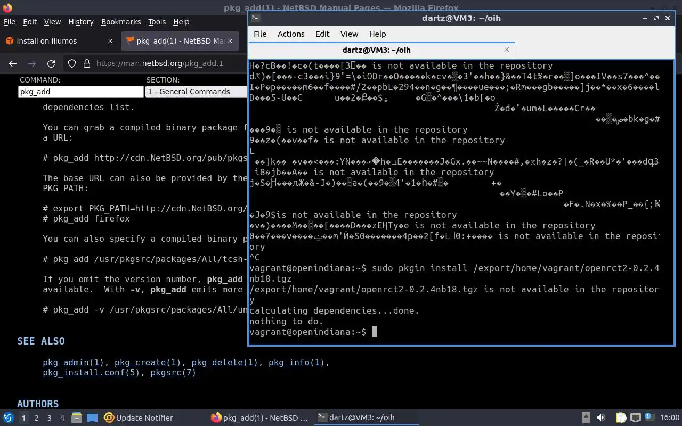This screenshot has height=426, width=682.
Task: Click the '# pkg_add firefox' example line
Action: point(86,219)
